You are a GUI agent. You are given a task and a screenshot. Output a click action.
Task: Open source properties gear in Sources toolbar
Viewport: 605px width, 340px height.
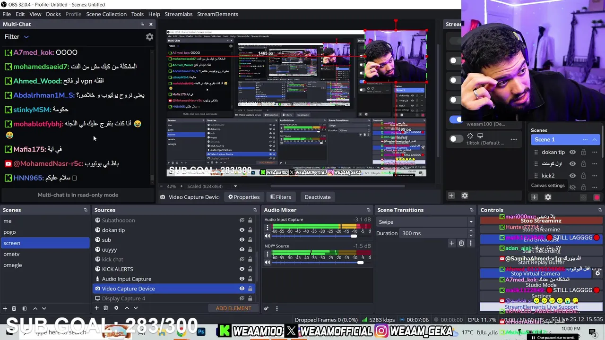pyautogui.click(x=116, y=308)
